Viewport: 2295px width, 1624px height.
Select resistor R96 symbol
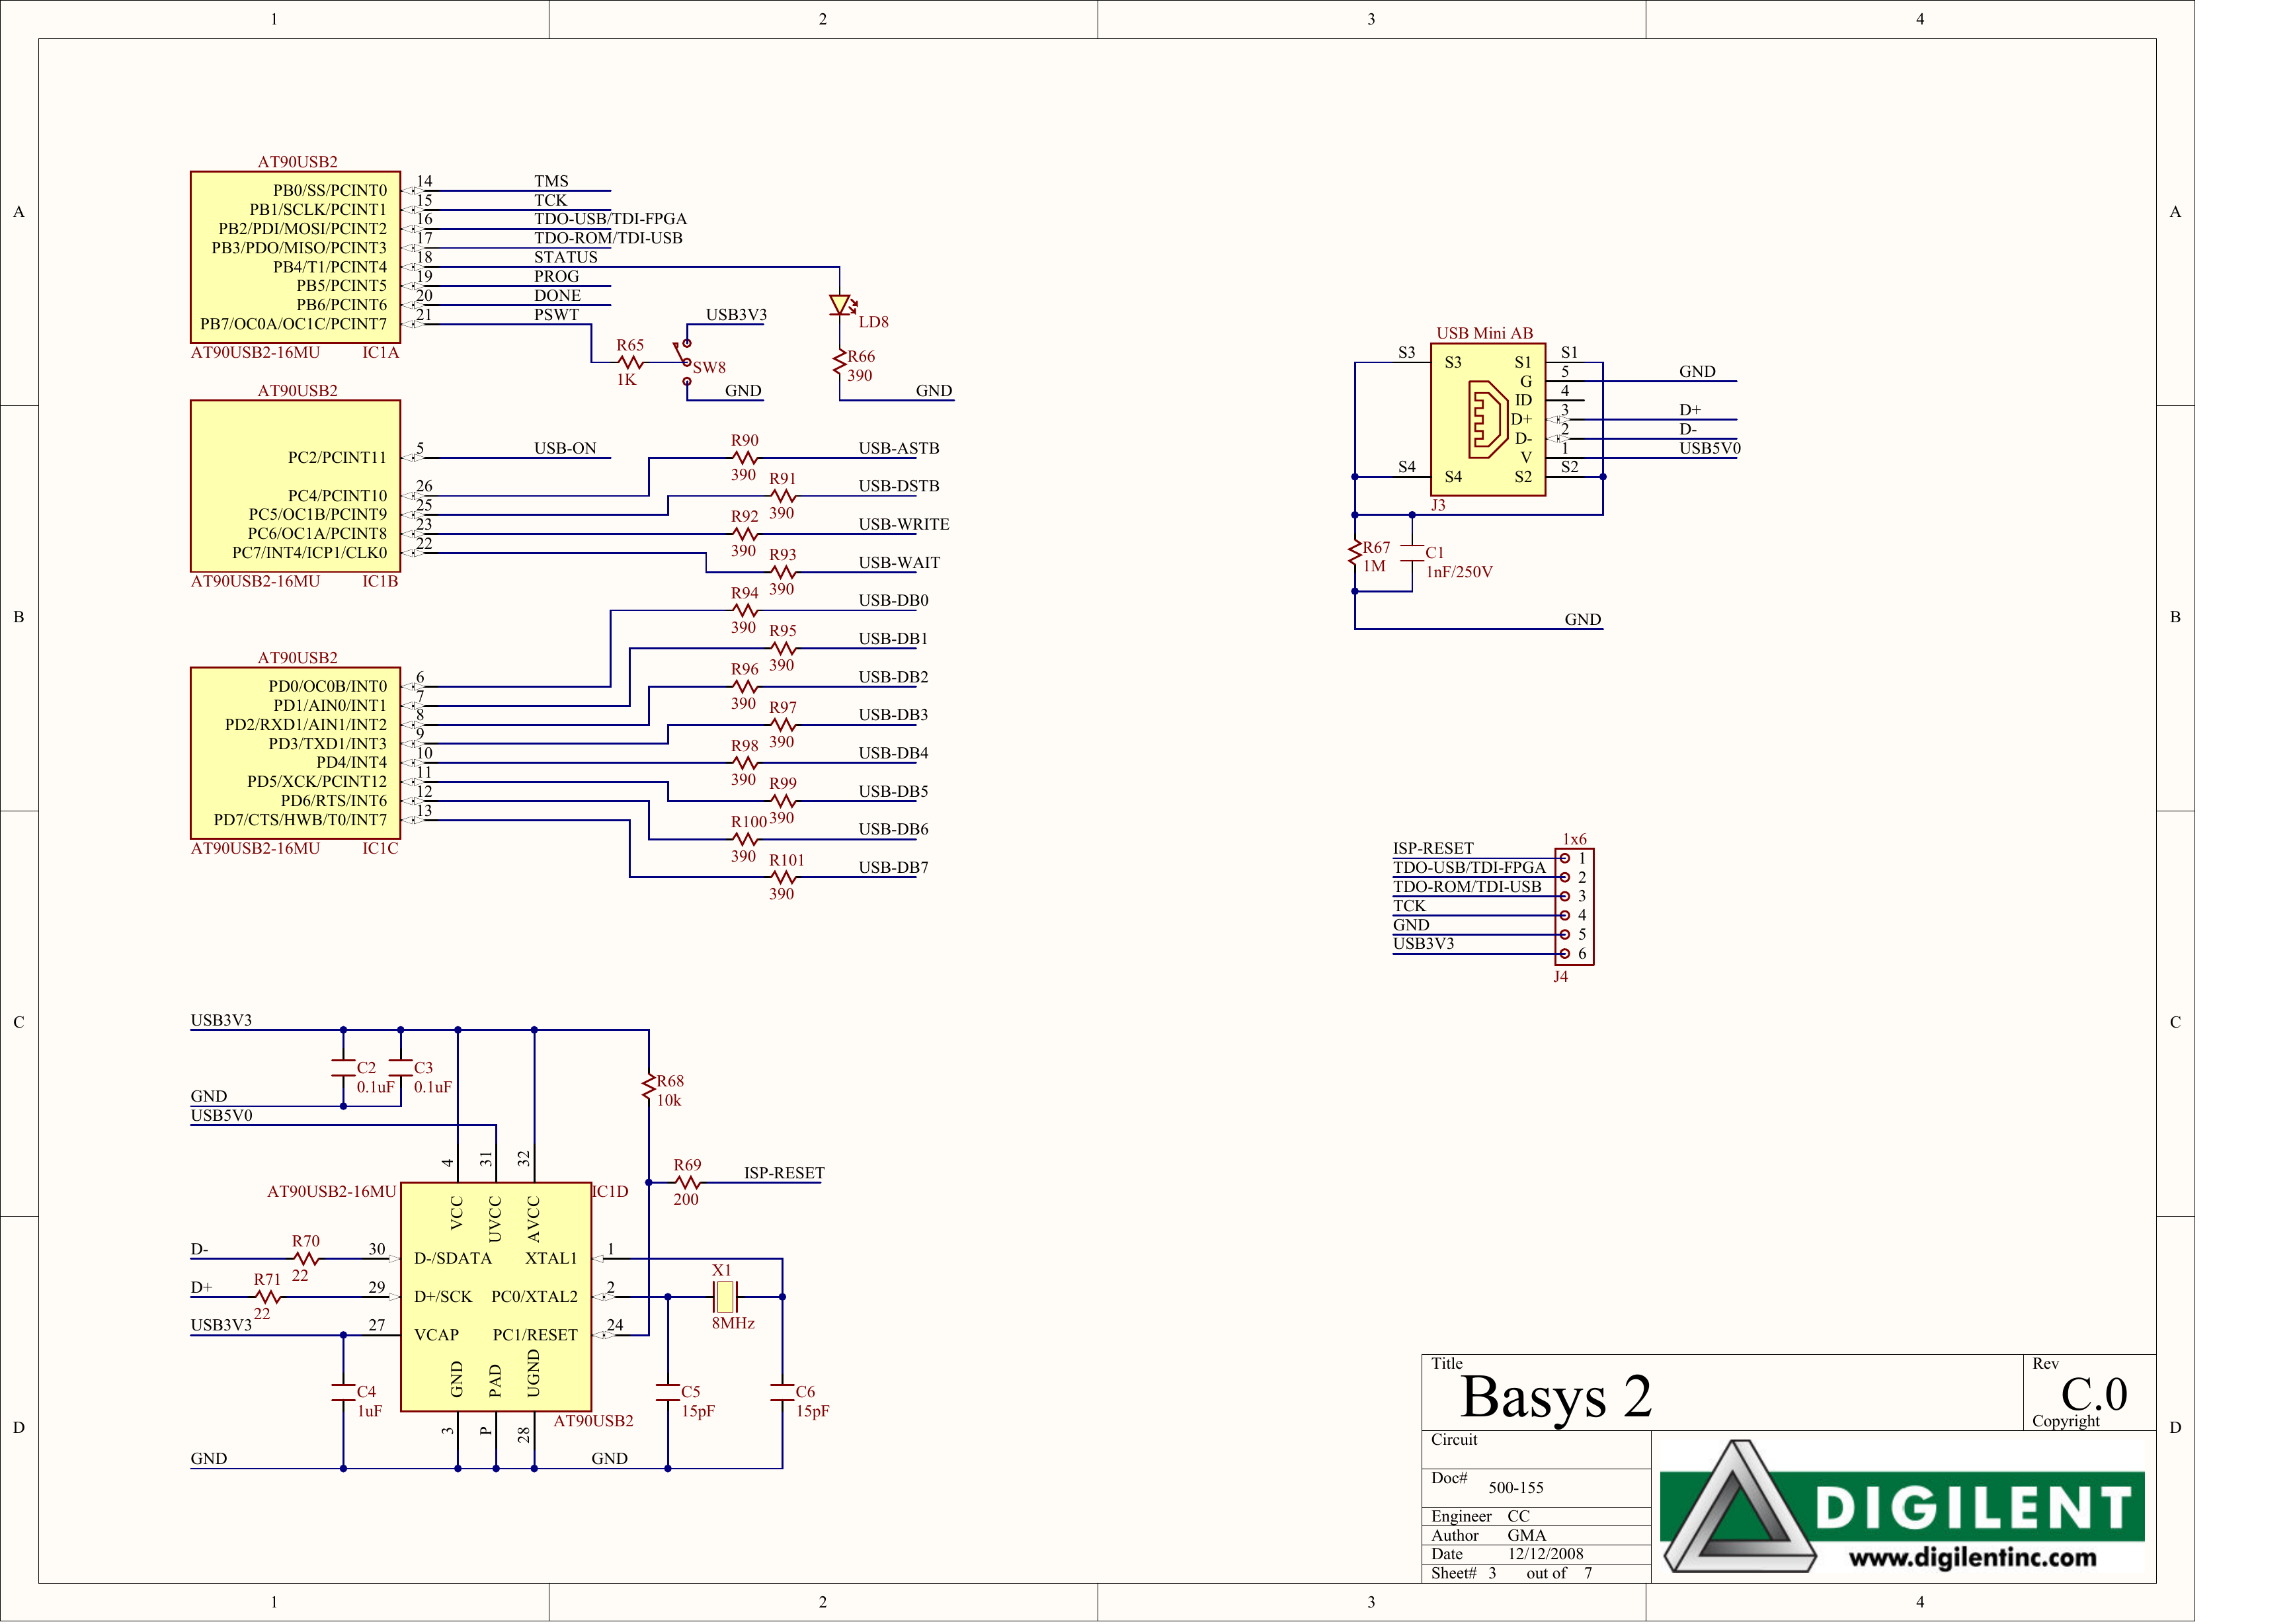745,687
